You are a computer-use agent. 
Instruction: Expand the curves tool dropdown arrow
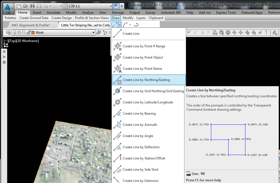[130, 25]
